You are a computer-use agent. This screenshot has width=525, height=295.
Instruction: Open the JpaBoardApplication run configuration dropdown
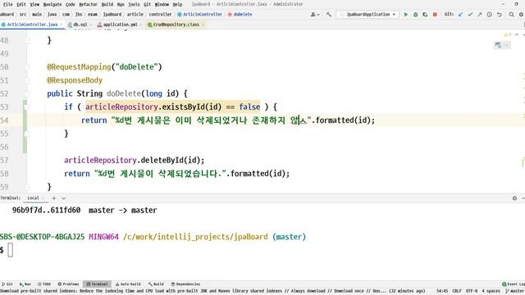367,15
